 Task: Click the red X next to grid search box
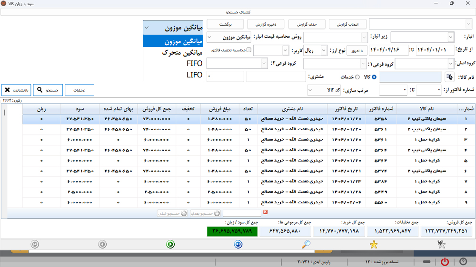(x=266, y=212)
